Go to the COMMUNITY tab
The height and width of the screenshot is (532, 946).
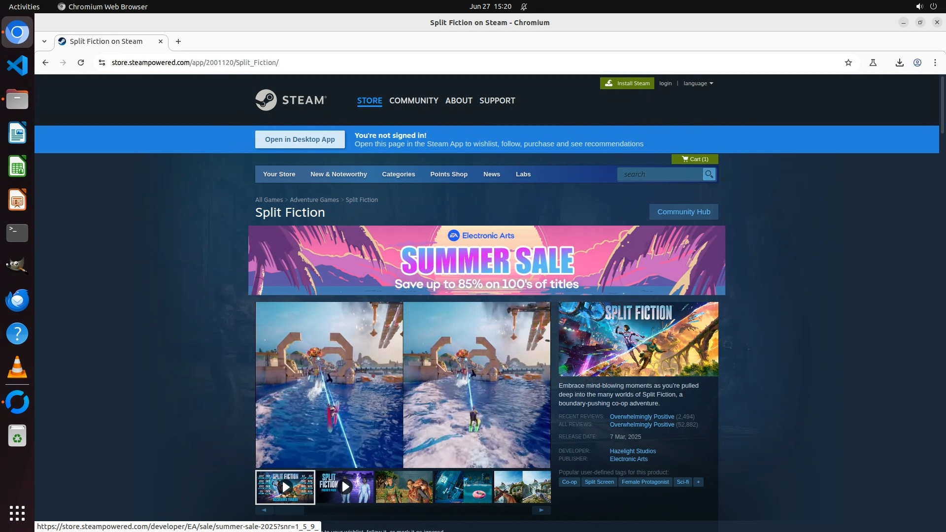coord(413,100)
